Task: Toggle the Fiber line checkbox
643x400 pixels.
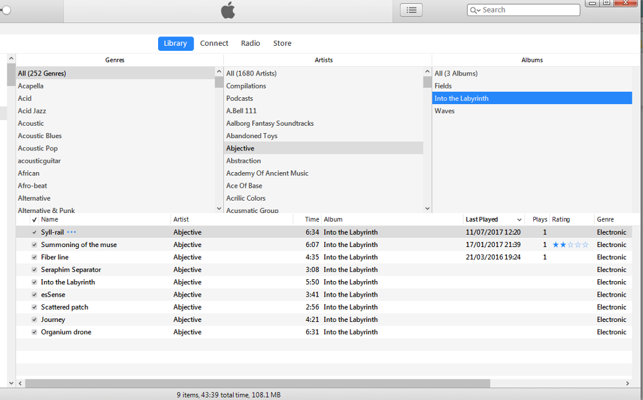Action: click(35, 257)
